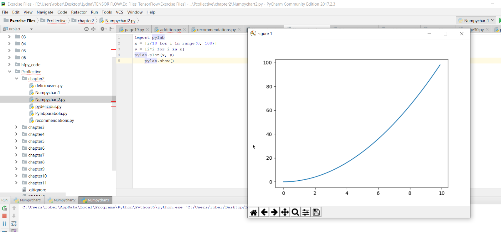This screenshot has width=501, height=232.
Task: Select the zoom to rectangle magnifier tool
Action: tap(295, 212)
